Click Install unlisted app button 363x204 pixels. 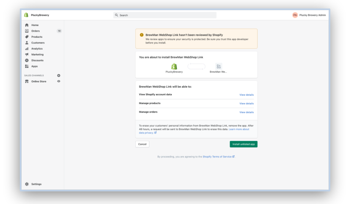point(244,144)
